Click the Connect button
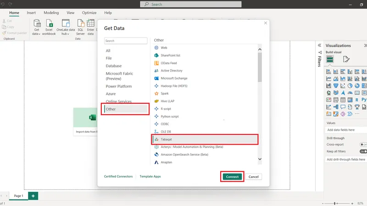Image resolution: width=367 pixels, height=206 pixels. [x=232, y=177]
